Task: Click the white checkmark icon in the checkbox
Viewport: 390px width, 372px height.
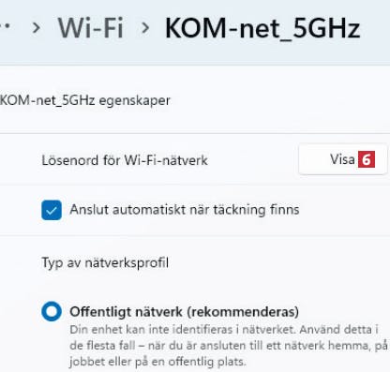Action: click(52, 210)
